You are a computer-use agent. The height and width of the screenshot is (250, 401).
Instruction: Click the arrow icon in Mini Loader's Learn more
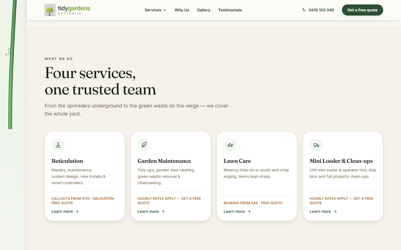335,211
